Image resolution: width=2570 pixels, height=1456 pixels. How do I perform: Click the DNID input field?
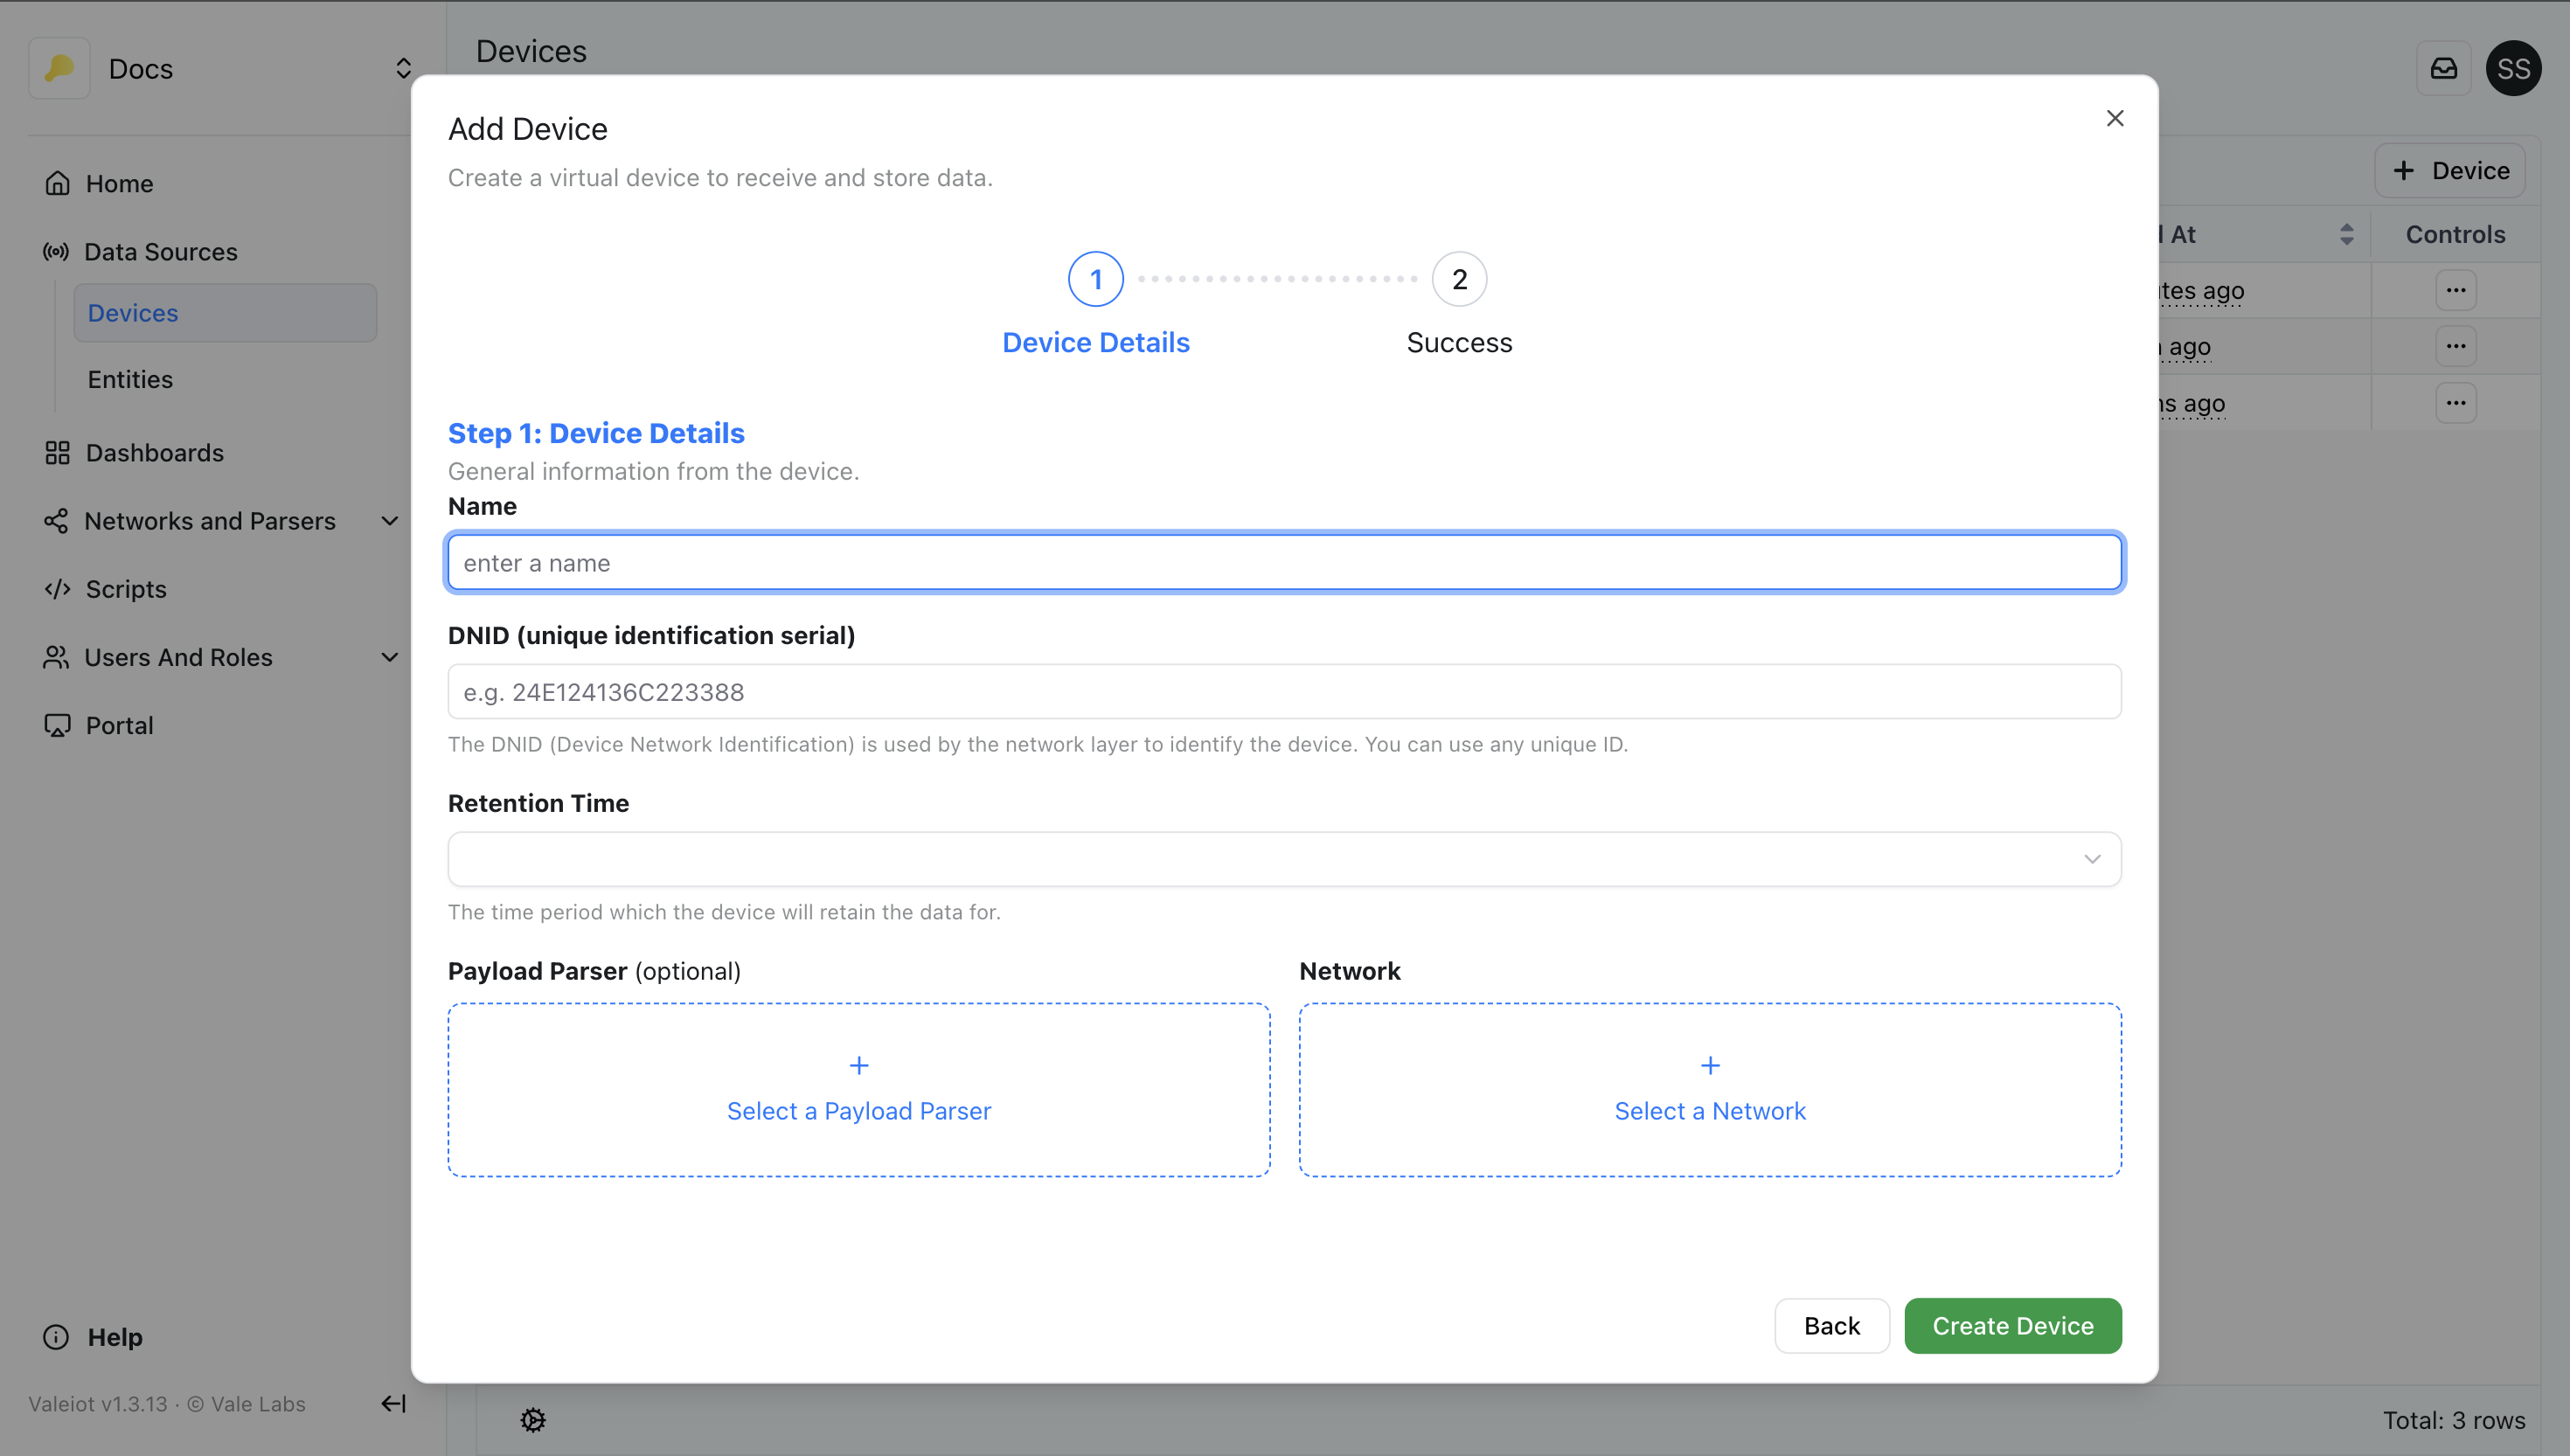(x=1284, y=692)
